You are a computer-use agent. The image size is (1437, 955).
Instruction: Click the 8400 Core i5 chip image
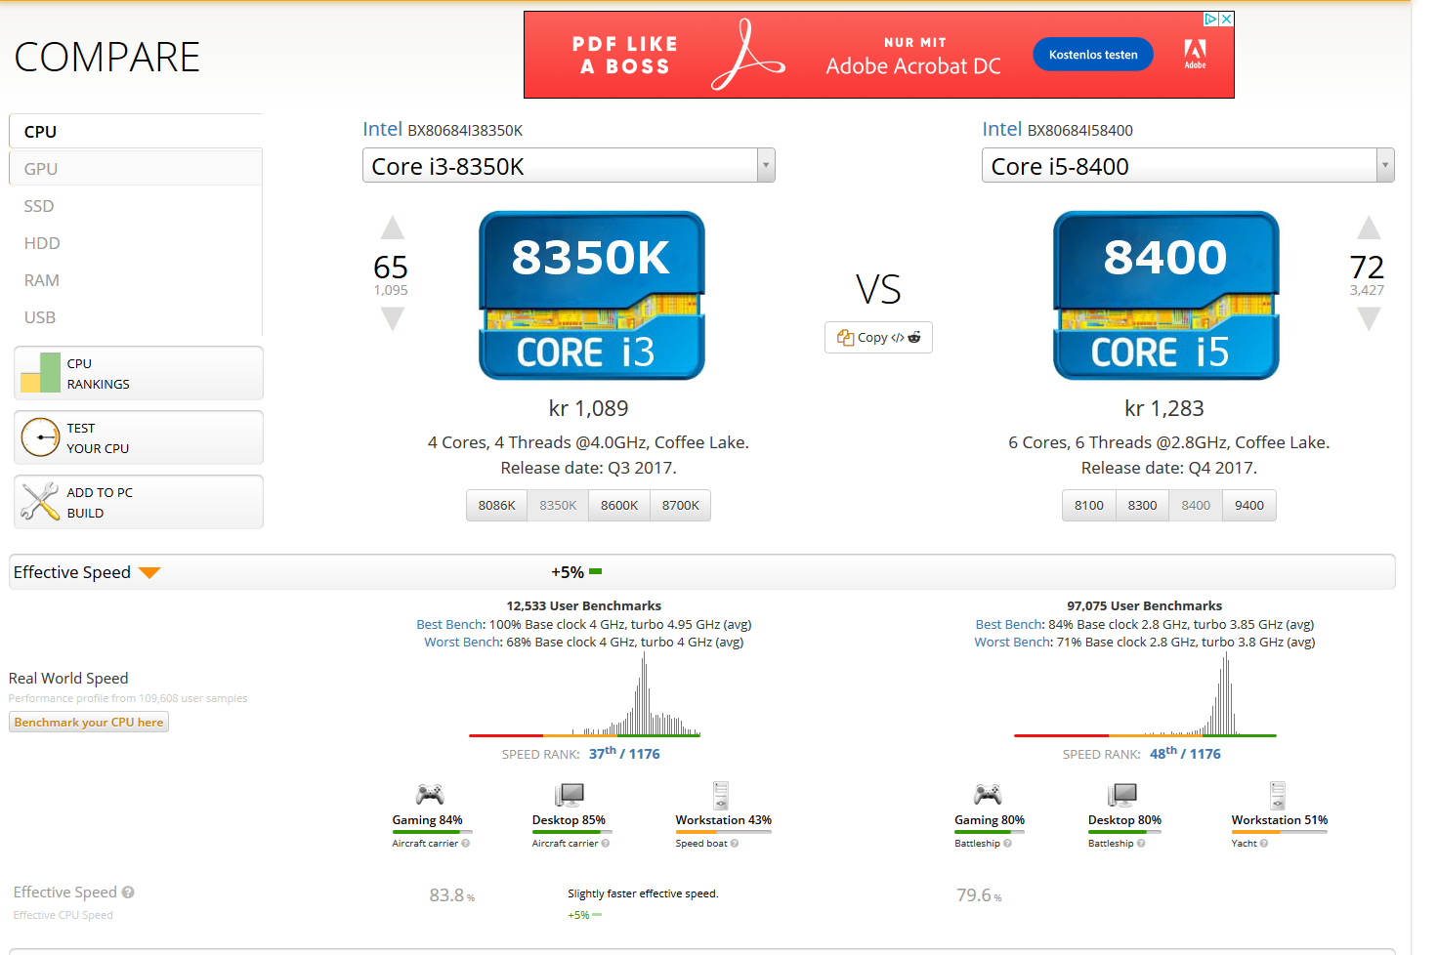point(1165,295)
